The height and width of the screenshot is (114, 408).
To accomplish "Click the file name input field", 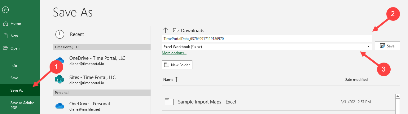I will click(x=267, y=38).
